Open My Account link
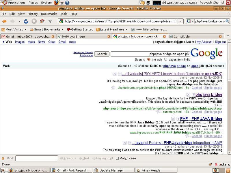This screenshot has height=173, width=231. (x=204, y=42)
